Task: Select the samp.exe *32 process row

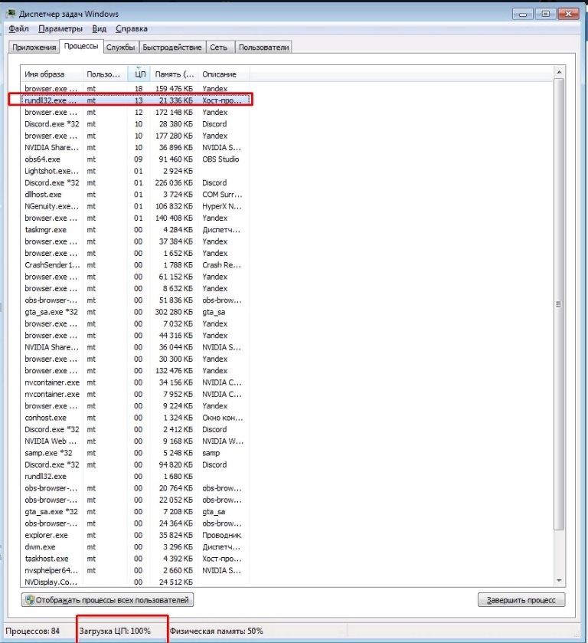Action: coord(136,453)
